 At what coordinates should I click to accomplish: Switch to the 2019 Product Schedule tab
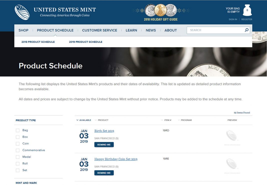[85, 42]
